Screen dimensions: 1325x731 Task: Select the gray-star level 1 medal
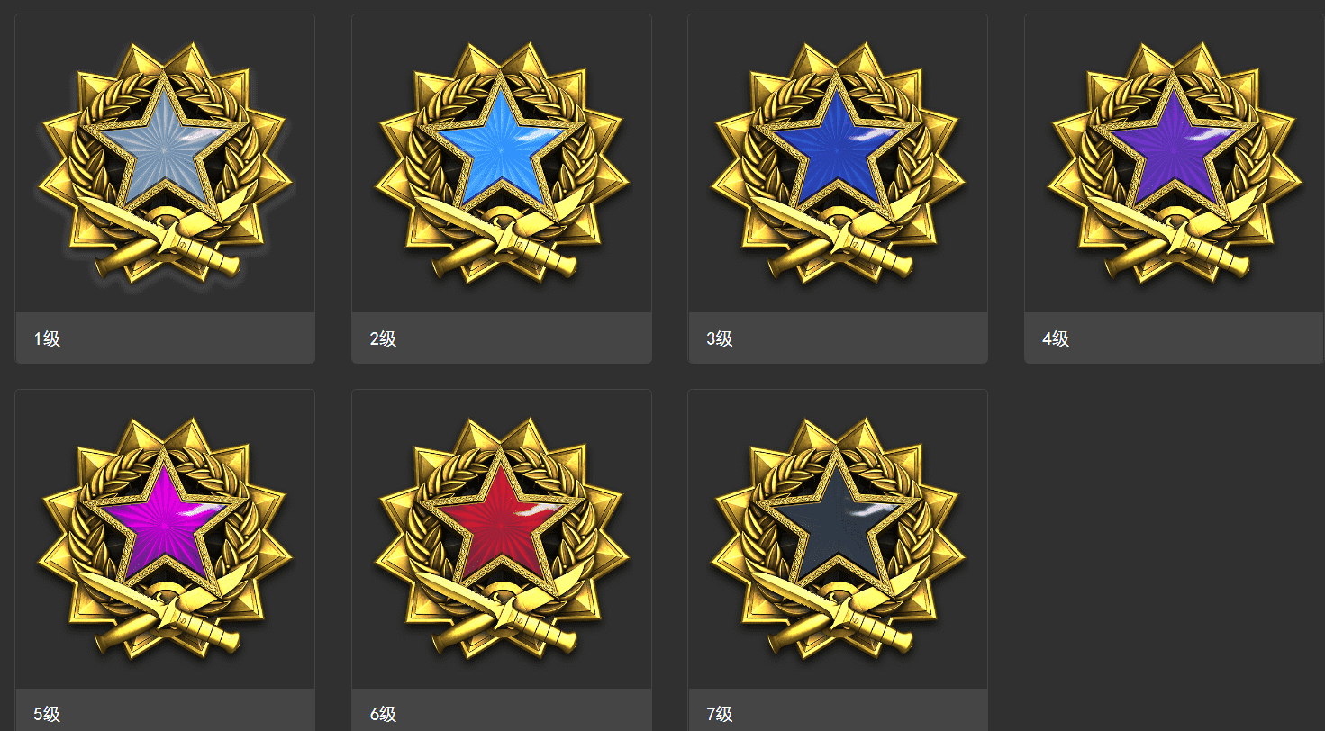tap(165, 163)
